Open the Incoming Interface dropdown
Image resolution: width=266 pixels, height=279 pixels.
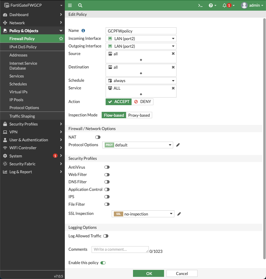coord(173,39)
